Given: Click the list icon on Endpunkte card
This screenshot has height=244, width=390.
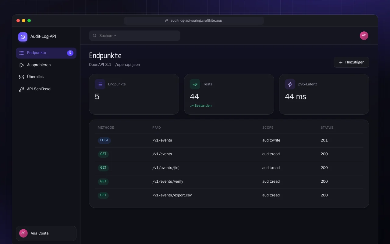Looking at the screenshot, I should click(100, 84).
